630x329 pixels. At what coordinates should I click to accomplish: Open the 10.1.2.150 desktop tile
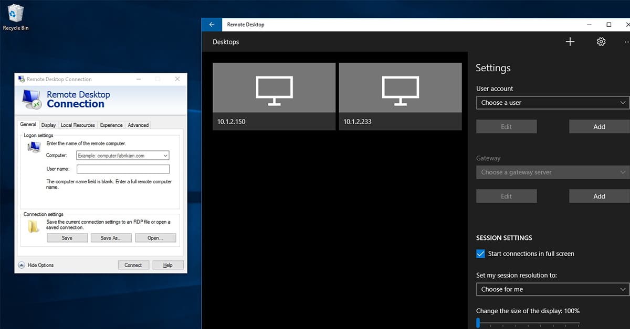274,96
